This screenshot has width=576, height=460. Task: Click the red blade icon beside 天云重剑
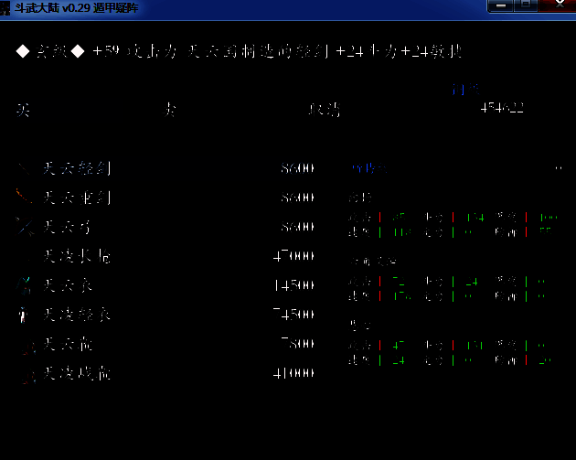tap(23, 197)
